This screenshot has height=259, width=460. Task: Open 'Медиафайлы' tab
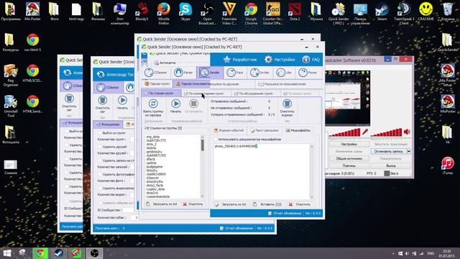coord(298,130)
